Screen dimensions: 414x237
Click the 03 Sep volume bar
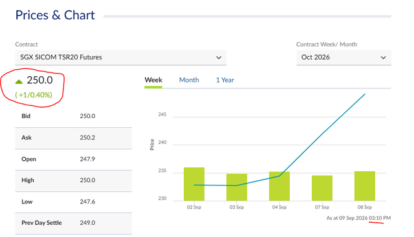coord(237,187)
